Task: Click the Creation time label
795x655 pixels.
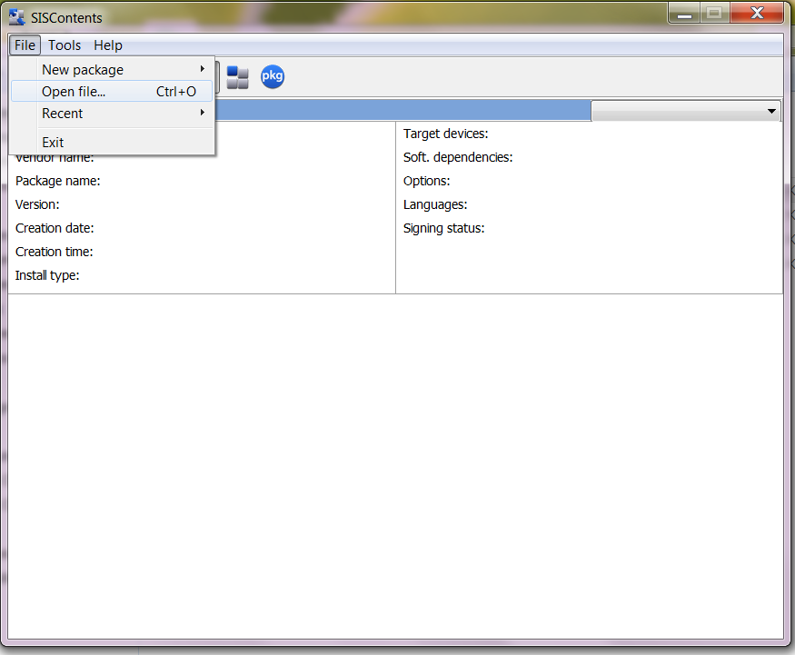Action: coord(55,252)
